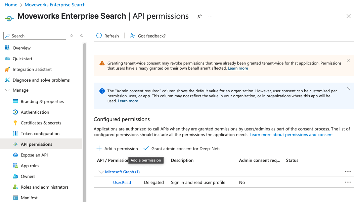Open the more options ellipsis beside the title

[210, 16]
